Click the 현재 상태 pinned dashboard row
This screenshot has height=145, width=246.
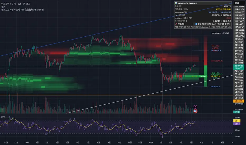[x=203, y=24]
